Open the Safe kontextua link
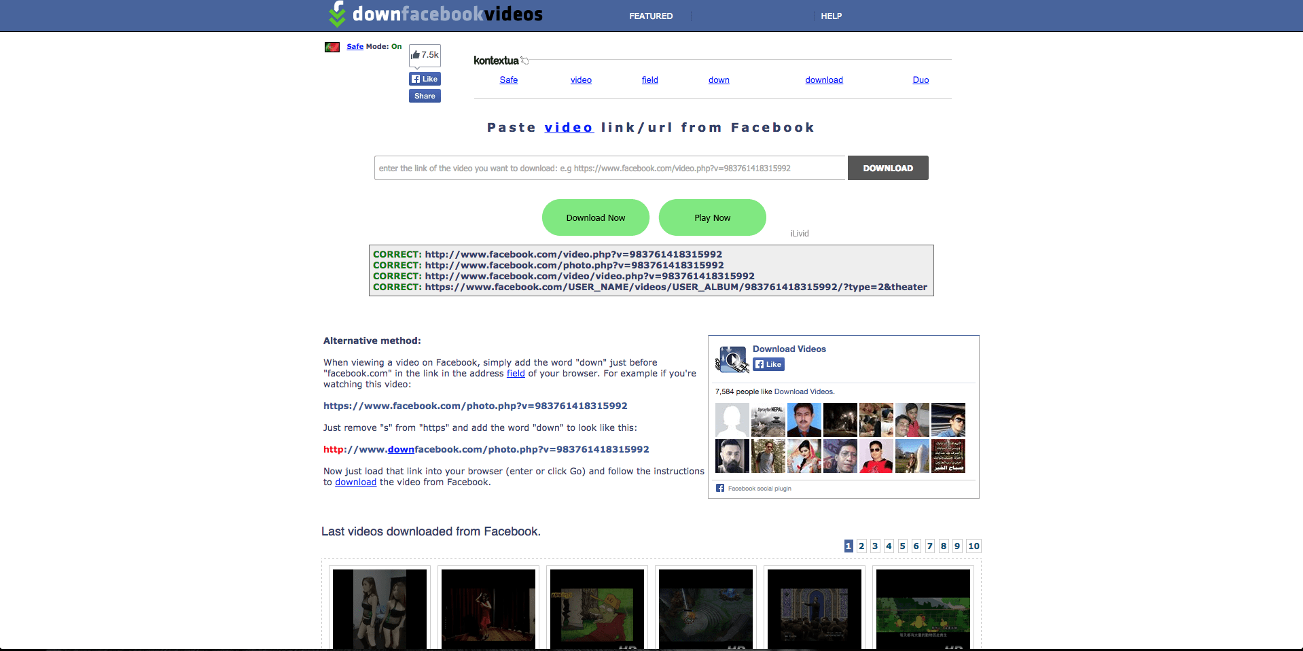The width and height of the screenshot is (1303, 651). click(x=508, y=80)
